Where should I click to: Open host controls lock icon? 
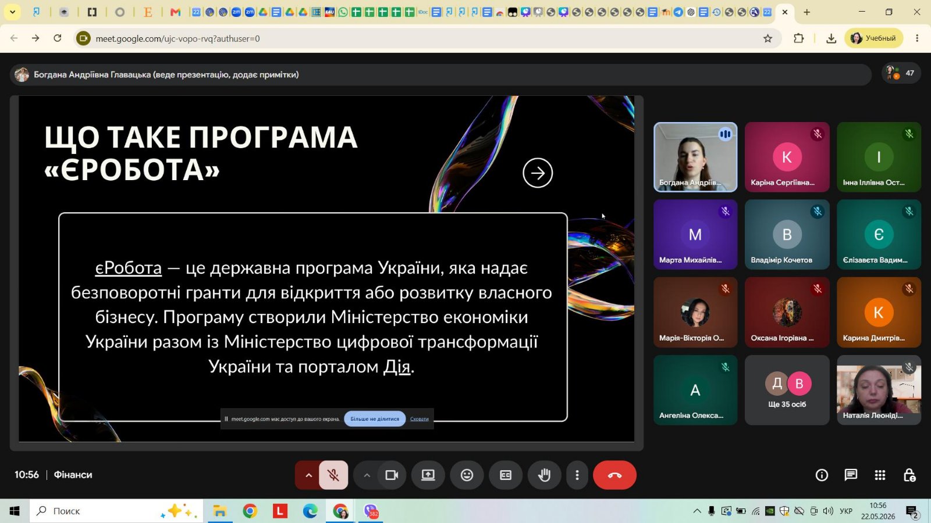[x=909, y=475]
